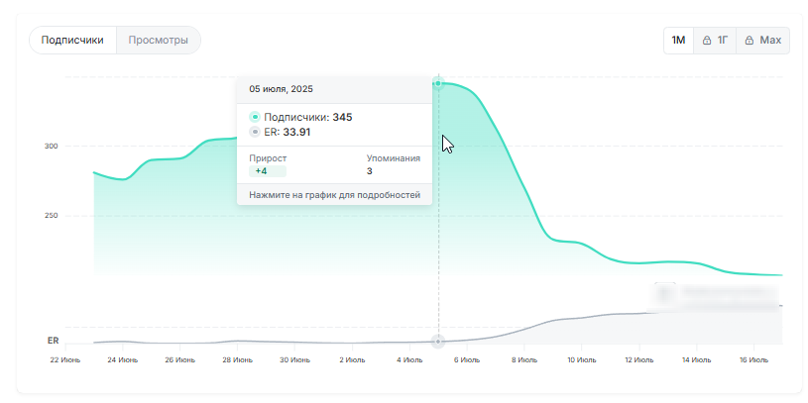
Task: Click the +4 growth badge
Action: [262, 171]
